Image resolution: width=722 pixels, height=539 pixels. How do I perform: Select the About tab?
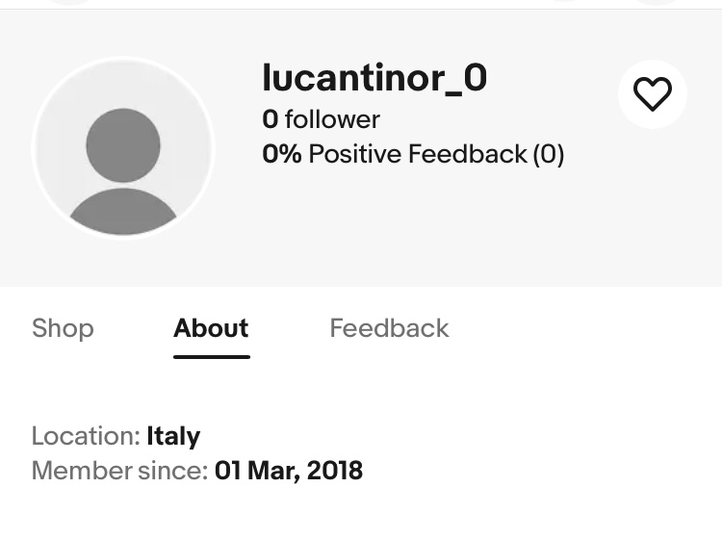coord(211,328)
